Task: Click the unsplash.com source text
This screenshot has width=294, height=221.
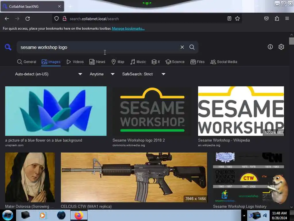Action: (x=14, y=145)
